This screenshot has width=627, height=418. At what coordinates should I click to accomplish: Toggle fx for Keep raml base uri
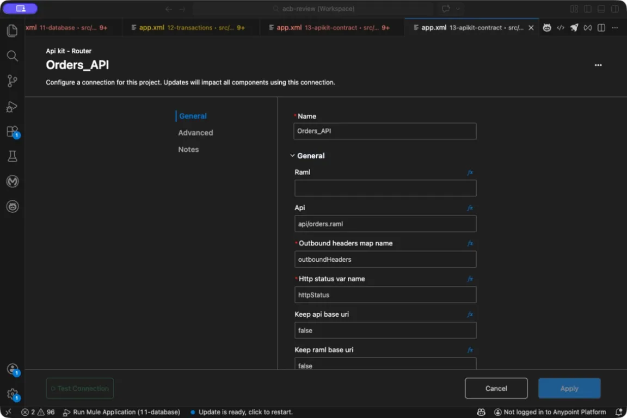pos(470,350)
